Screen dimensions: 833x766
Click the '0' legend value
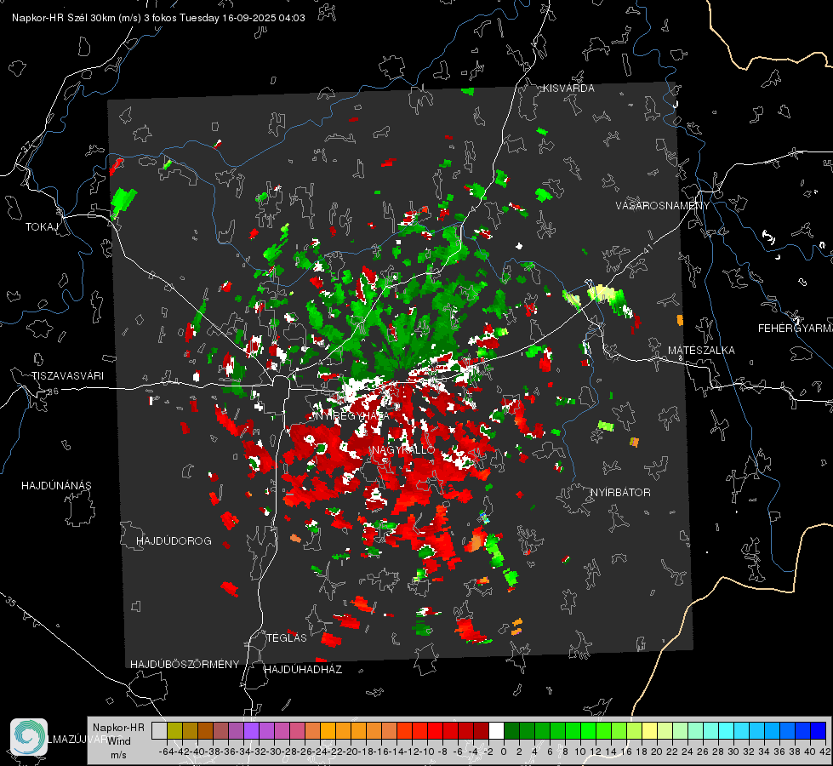click(x=504, y=752)
